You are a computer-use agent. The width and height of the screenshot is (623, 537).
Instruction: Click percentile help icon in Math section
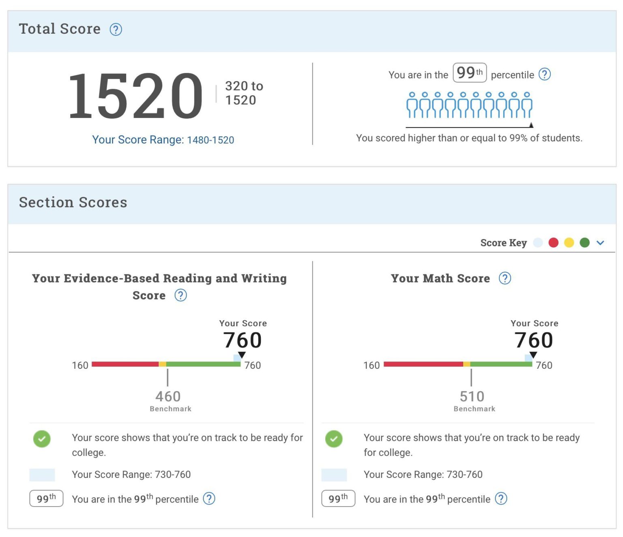(501, 499)
